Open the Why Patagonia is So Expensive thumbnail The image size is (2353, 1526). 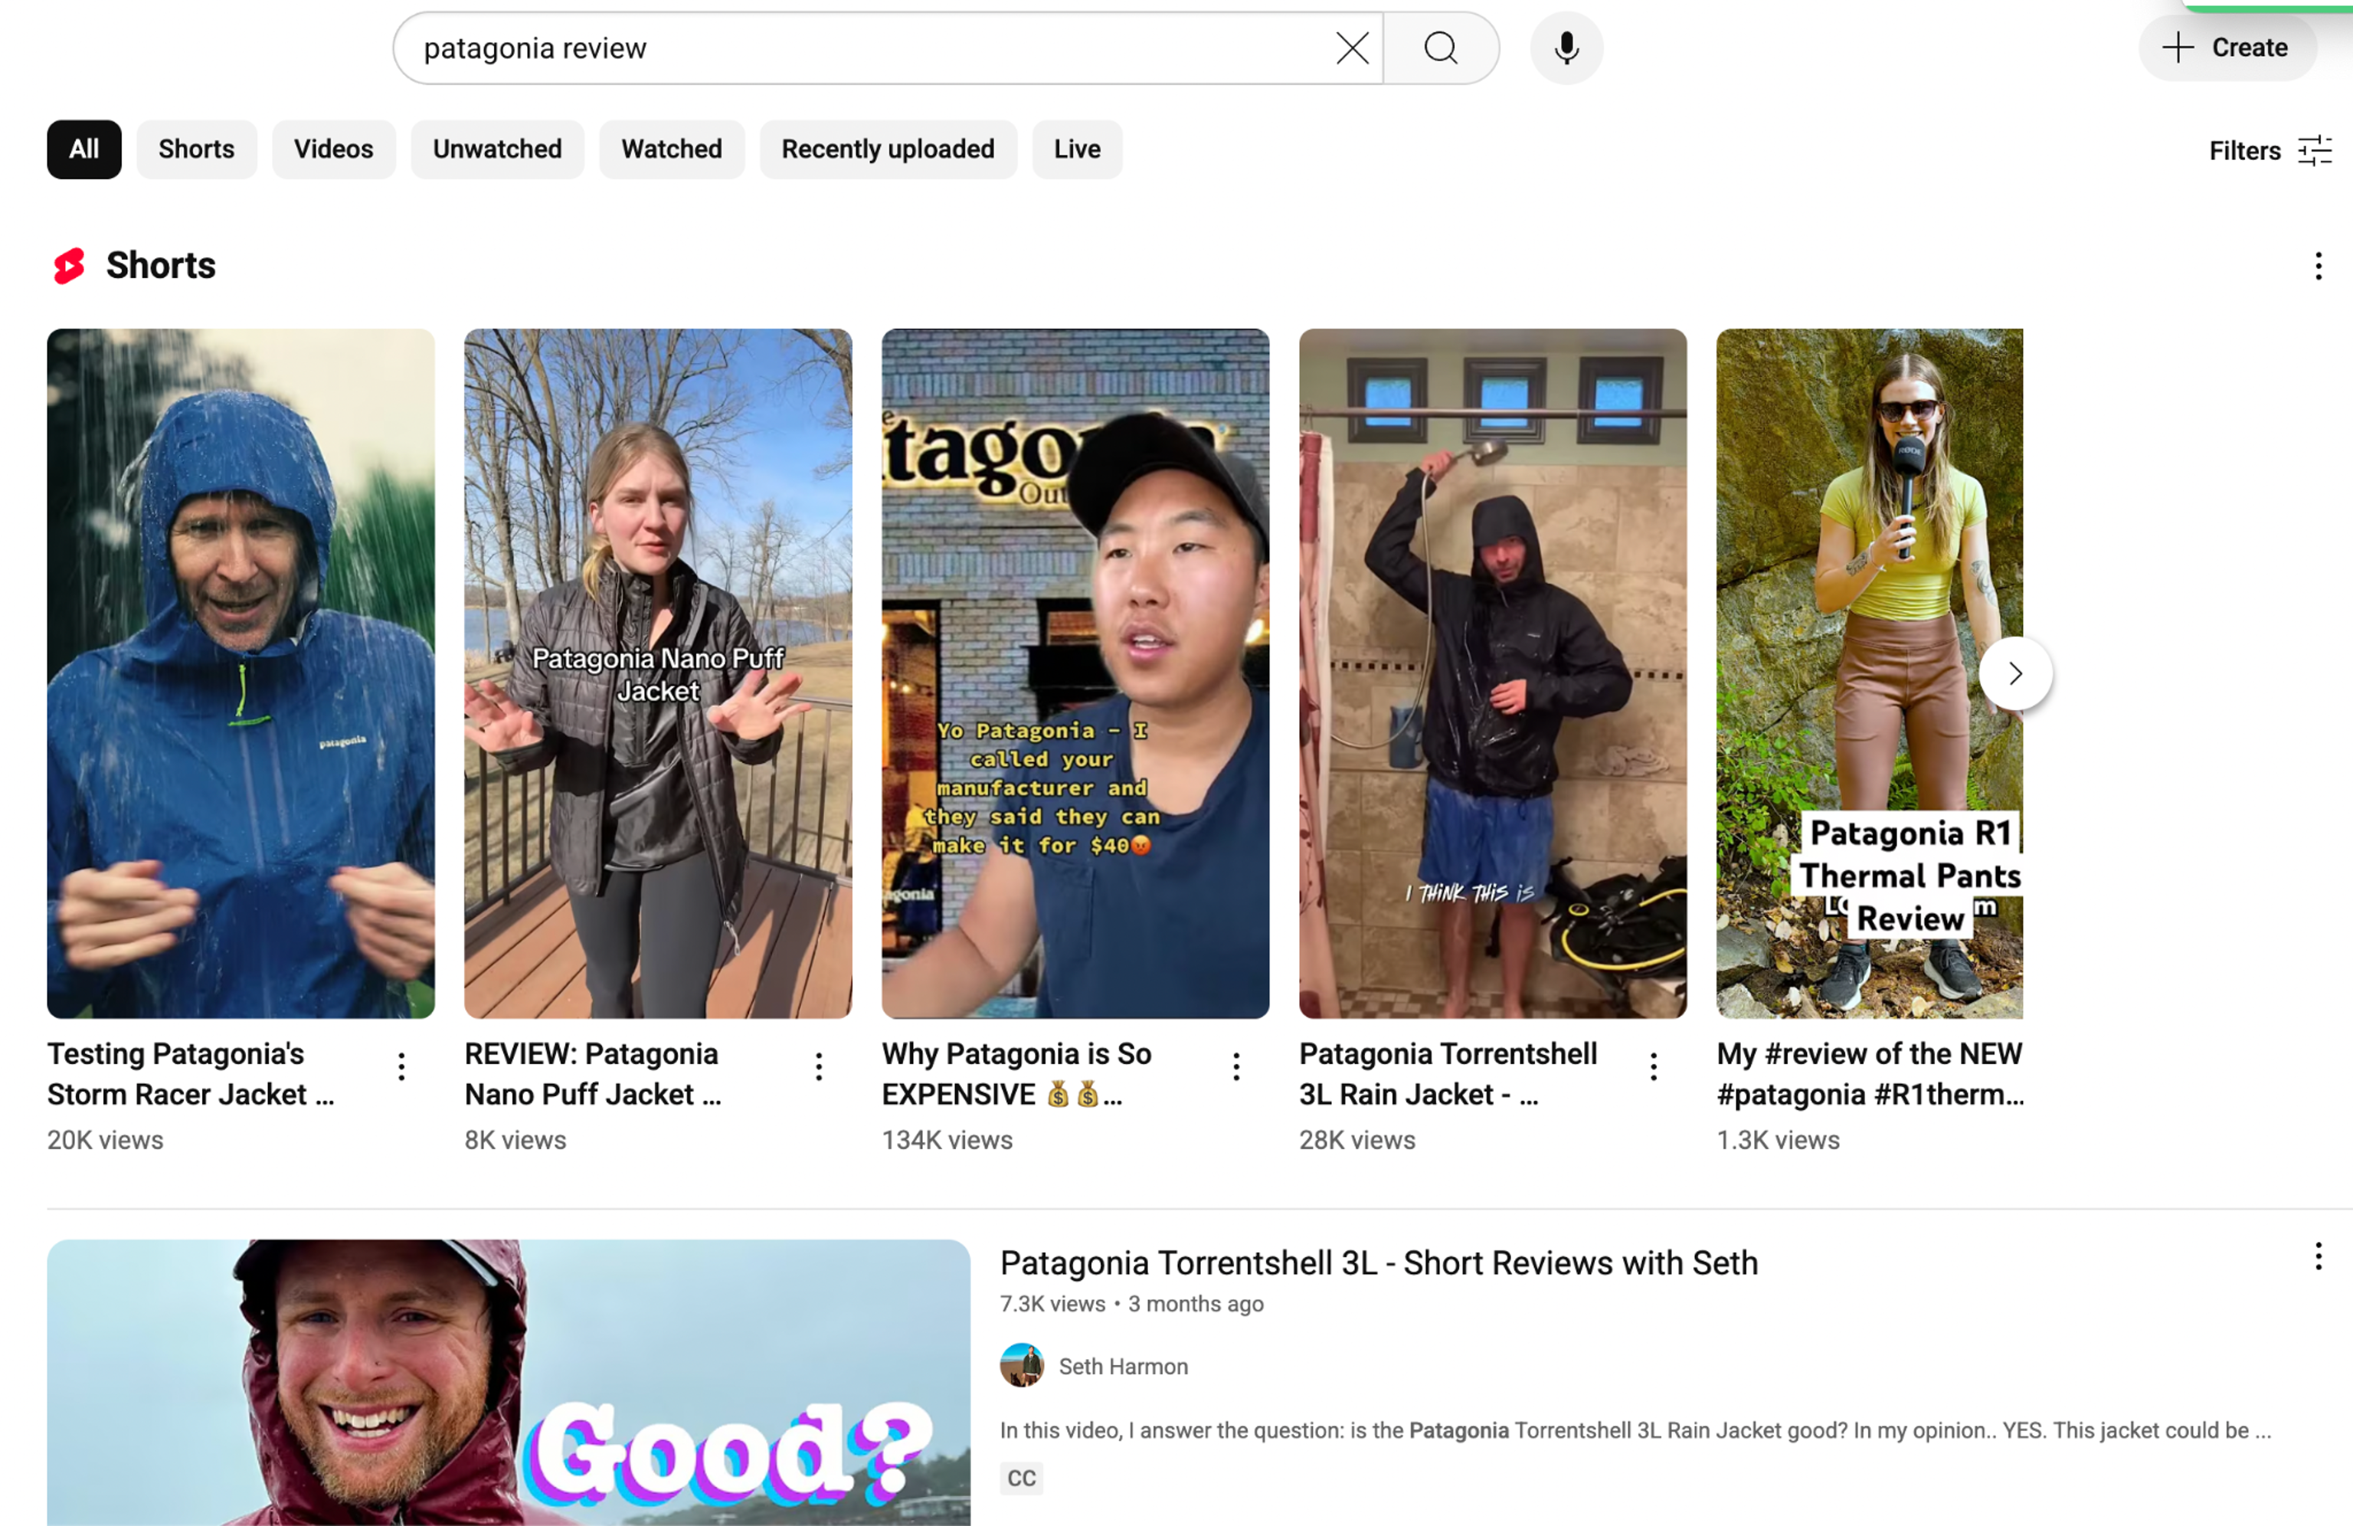point(1075,673)
